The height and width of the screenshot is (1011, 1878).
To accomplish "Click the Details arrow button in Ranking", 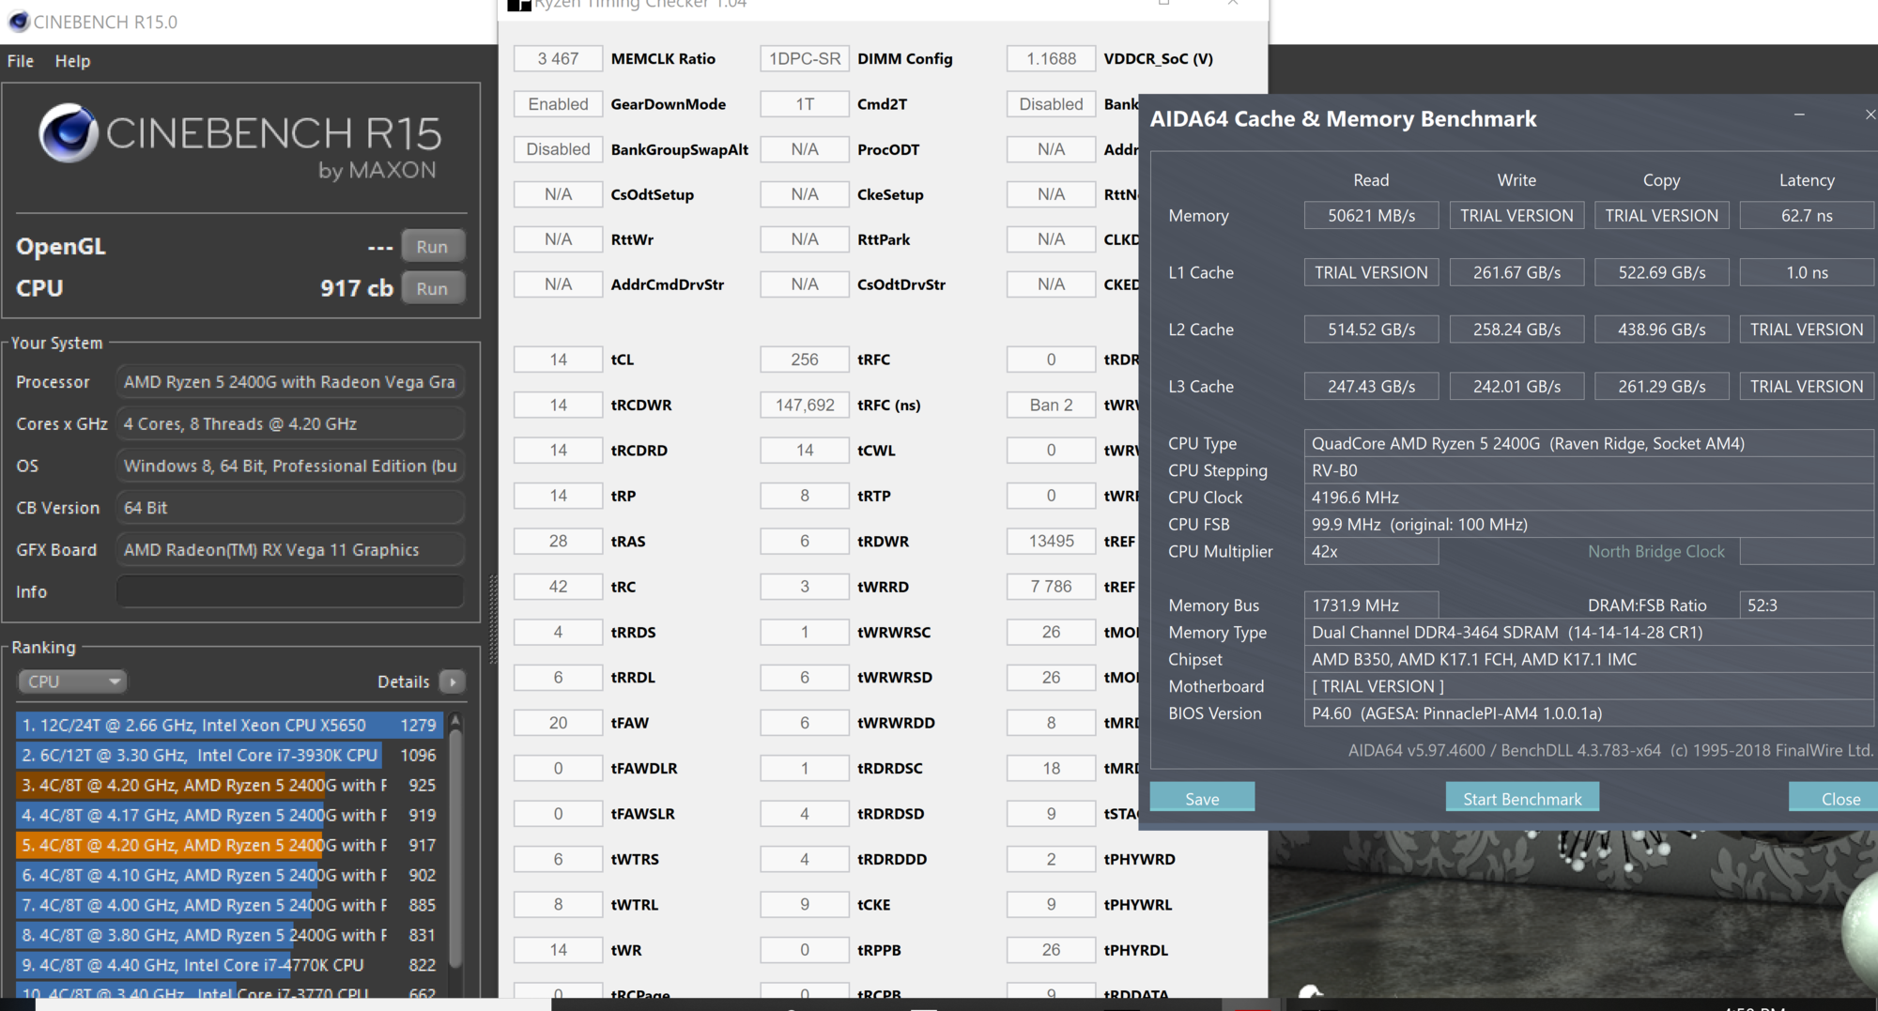I will (x=453, y=682).
